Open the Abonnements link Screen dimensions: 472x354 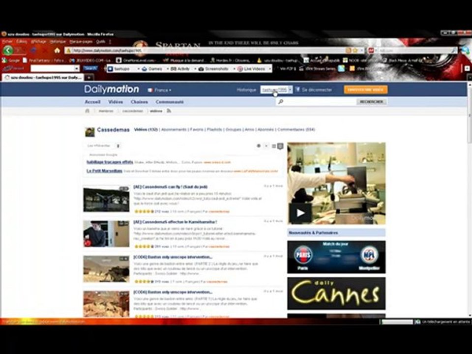[174, 130]
